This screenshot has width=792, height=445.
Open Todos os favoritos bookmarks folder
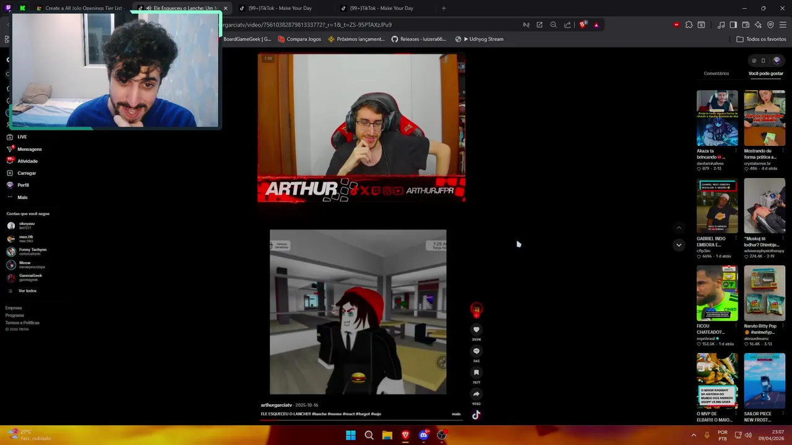click(761, 39)
